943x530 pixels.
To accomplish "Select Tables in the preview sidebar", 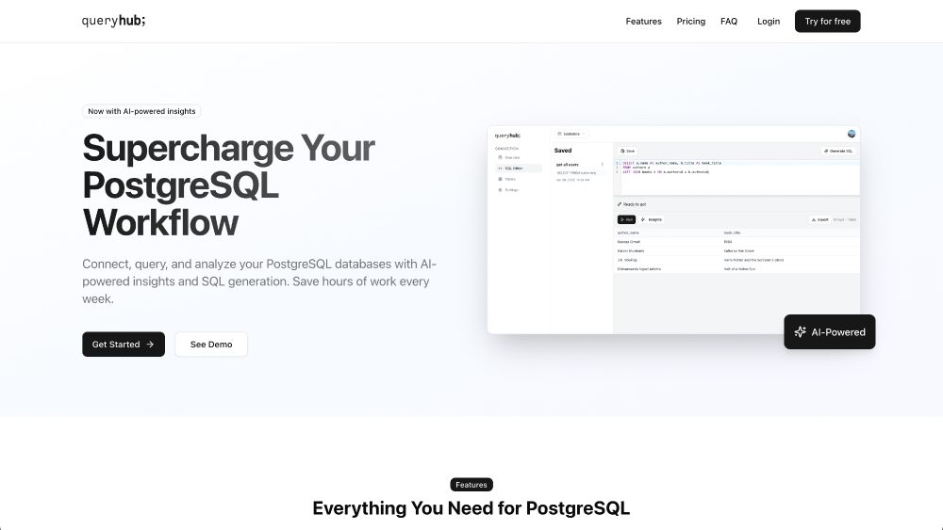I will 507,179.
